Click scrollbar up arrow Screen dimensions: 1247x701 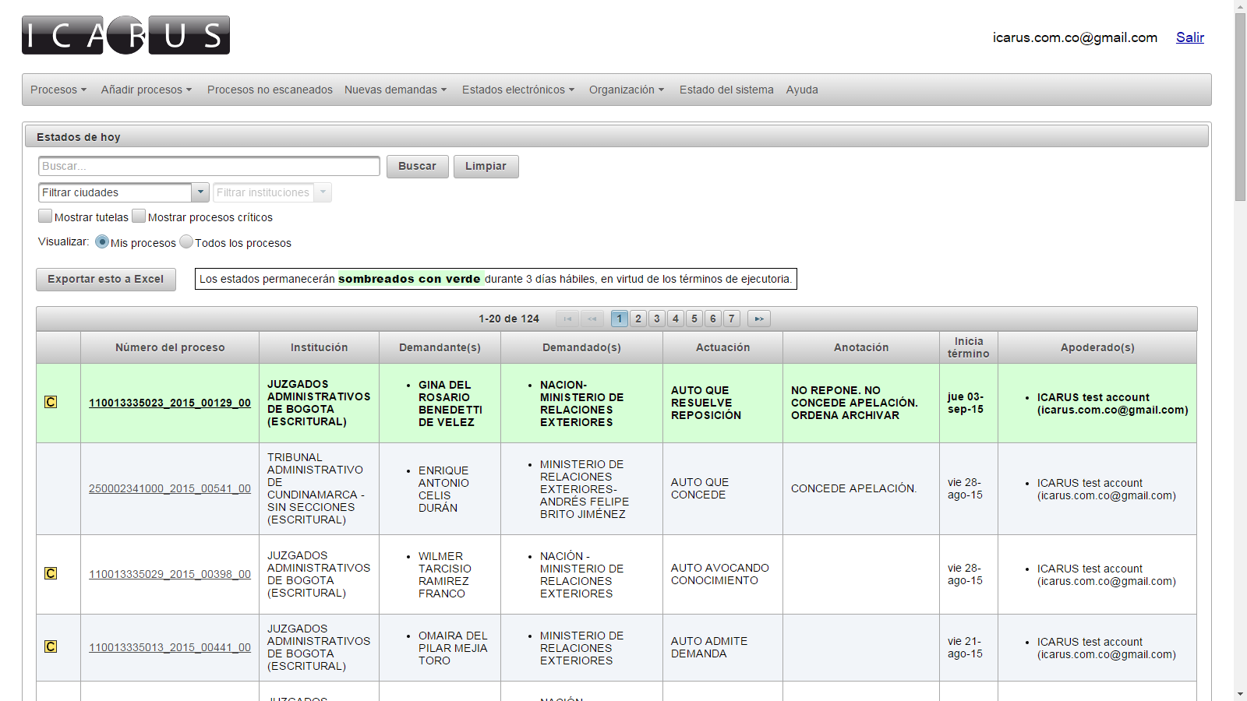point(1240,6)
